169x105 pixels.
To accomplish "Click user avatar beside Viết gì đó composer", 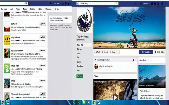I will [x=96, y=66].
